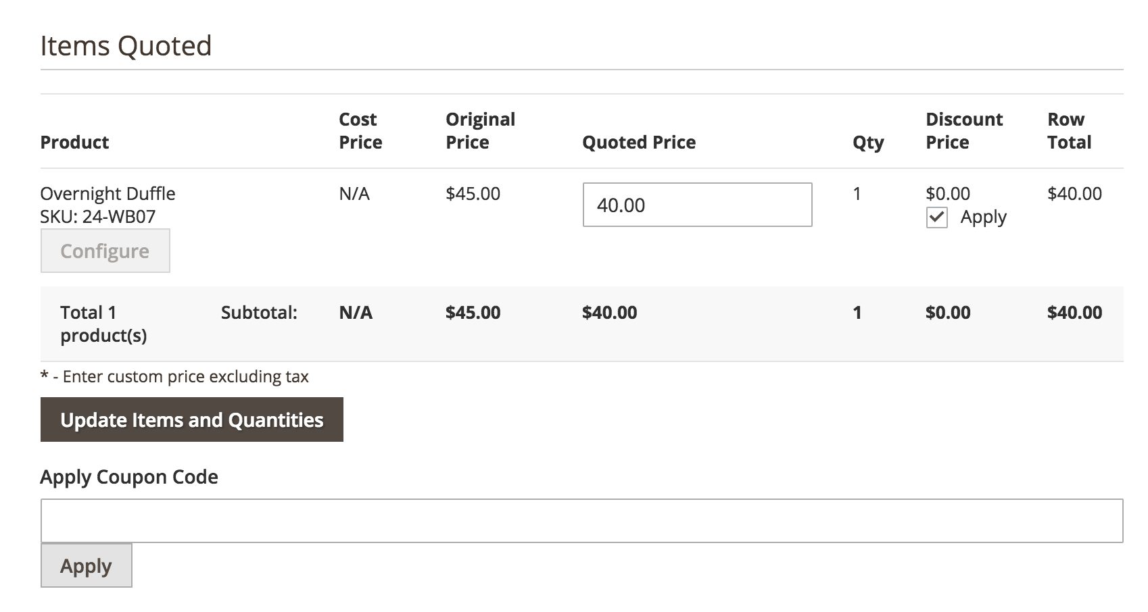Toggle the Apply discount checkbox

coord(936,218)
